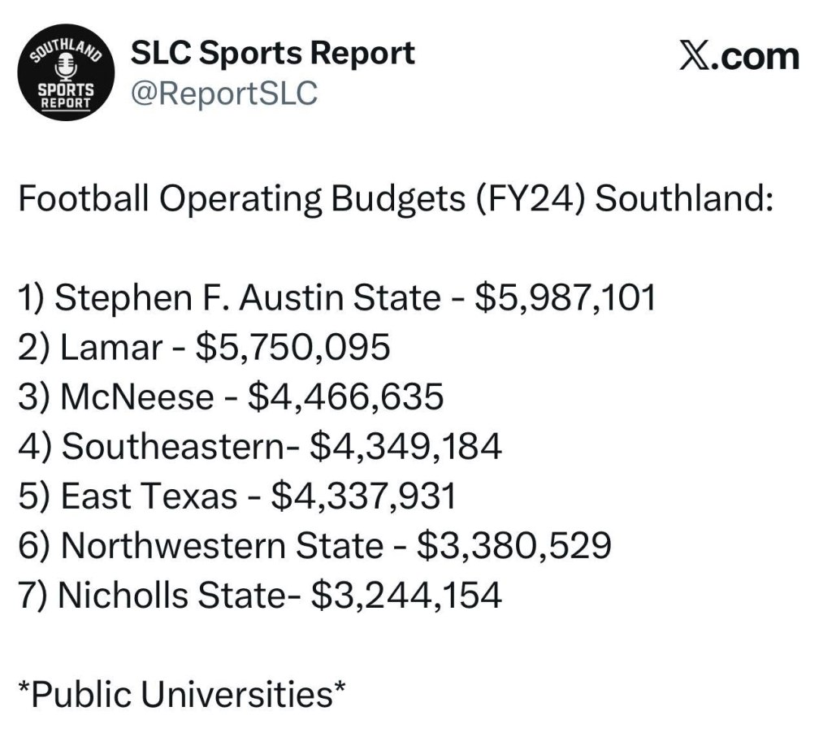832x754 pixels.
Task: Open the @ReportSLC handle link
Action: coord(224,93)
